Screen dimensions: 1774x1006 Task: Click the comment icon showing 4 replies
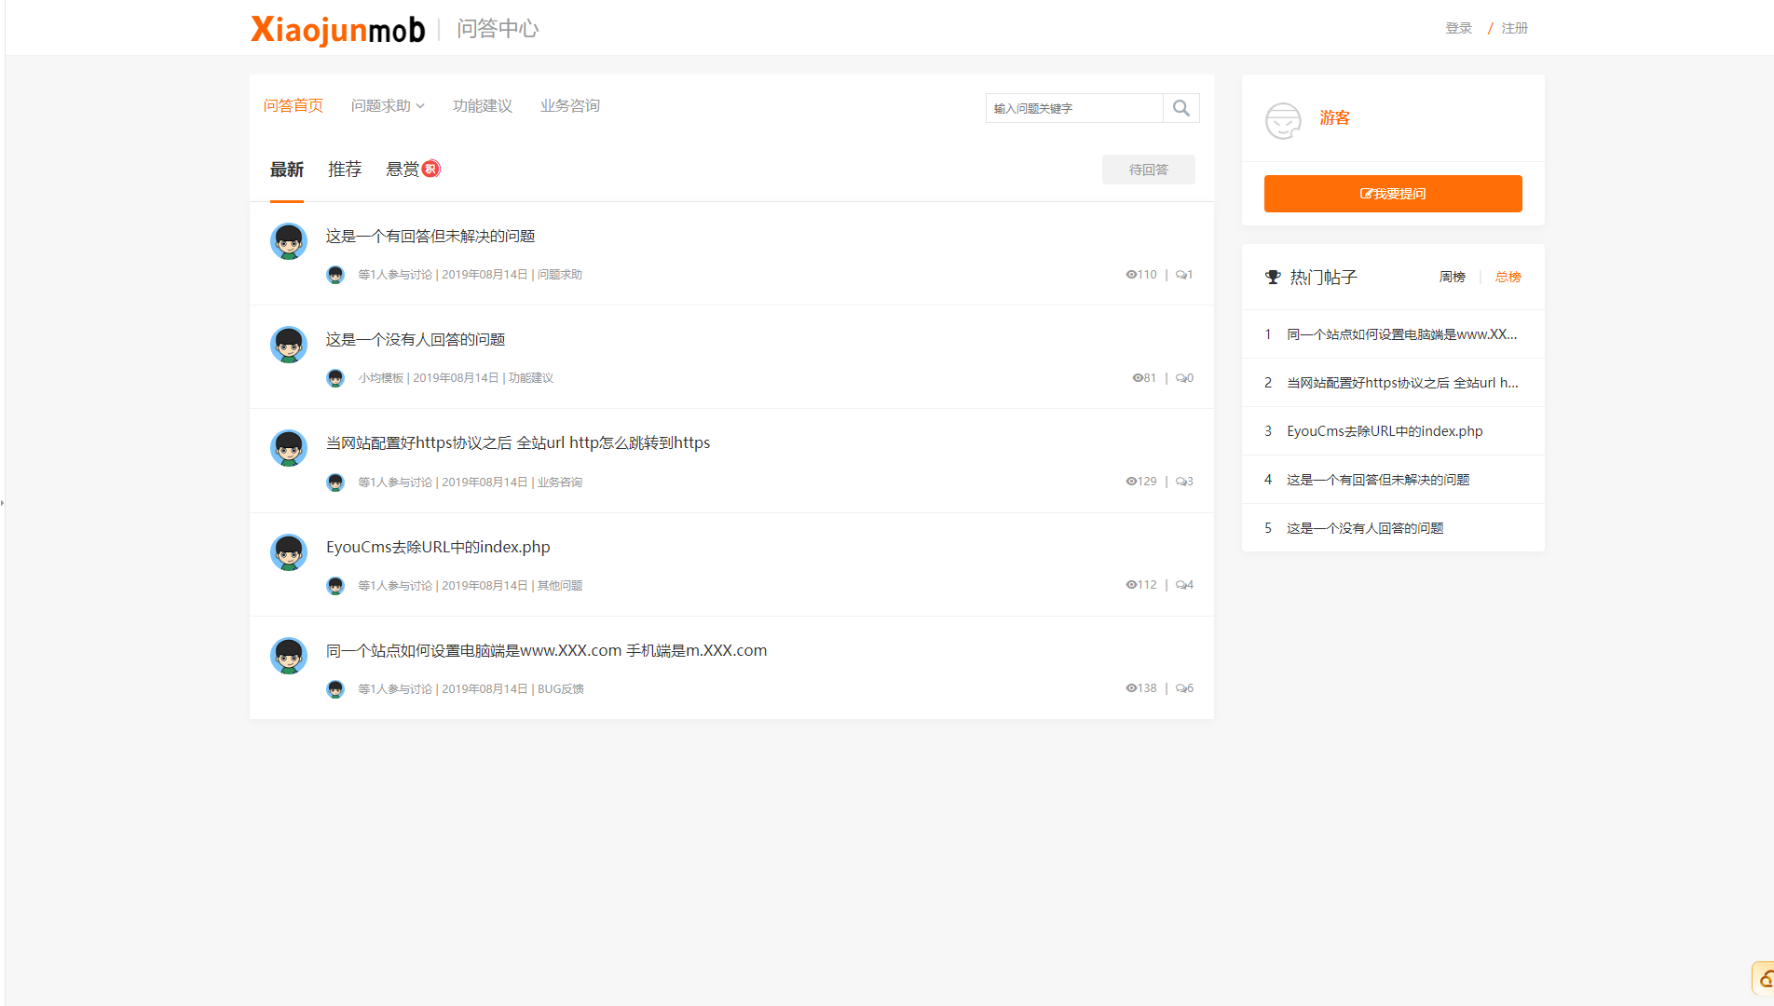click(1180, 585)
